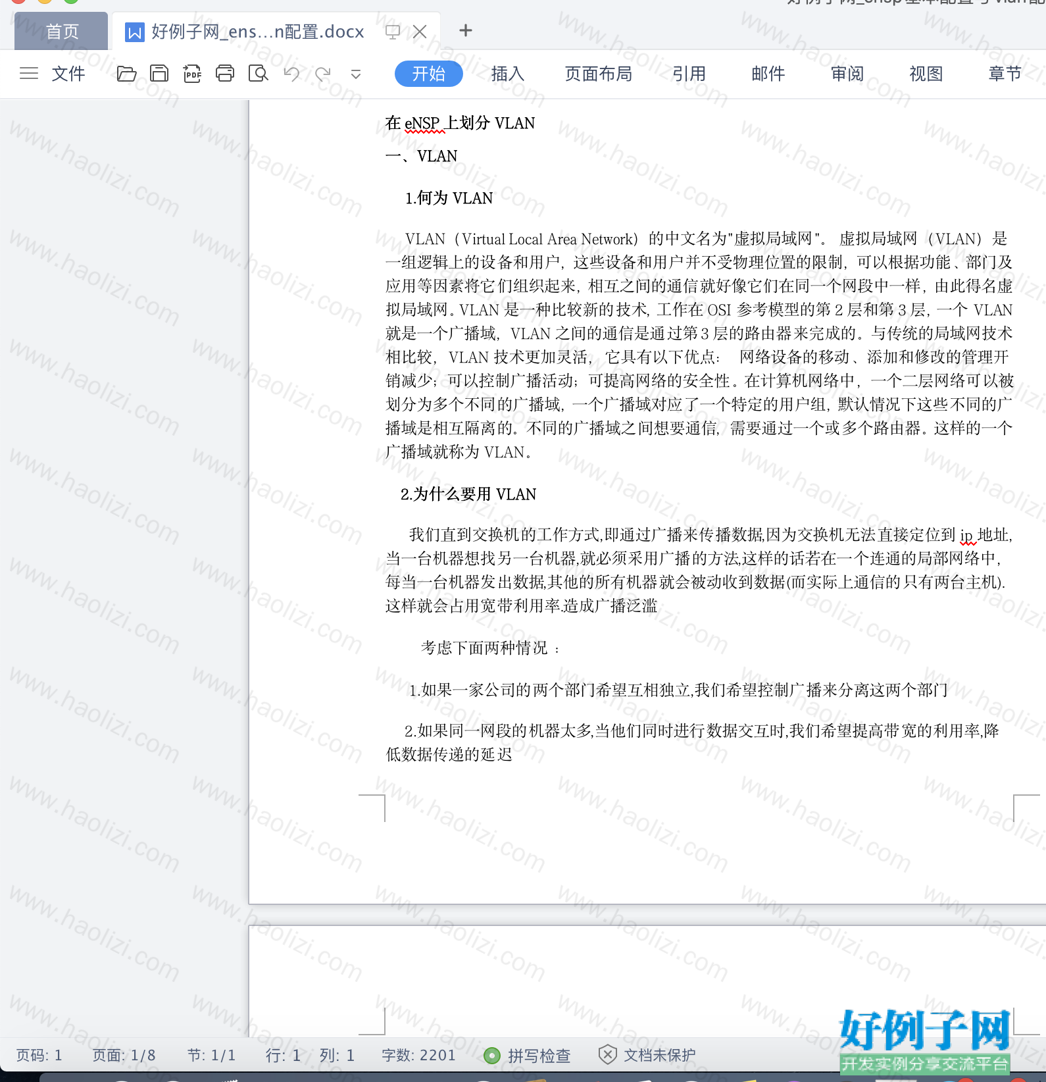Screen dimensions: 1046x1082
Task: Click the print icon
Action: click(x=225, y=73)
